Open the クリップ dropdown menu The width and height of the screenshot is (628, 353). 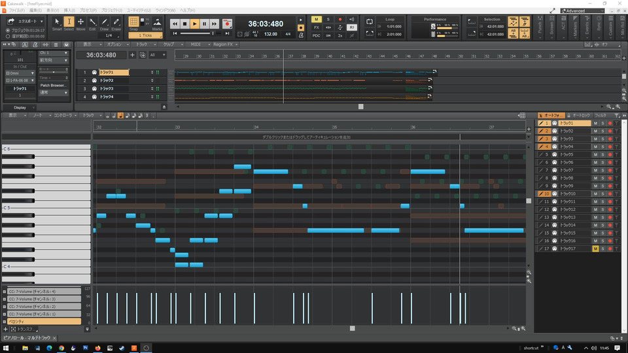pyautogui.click(x=171, y=44)
